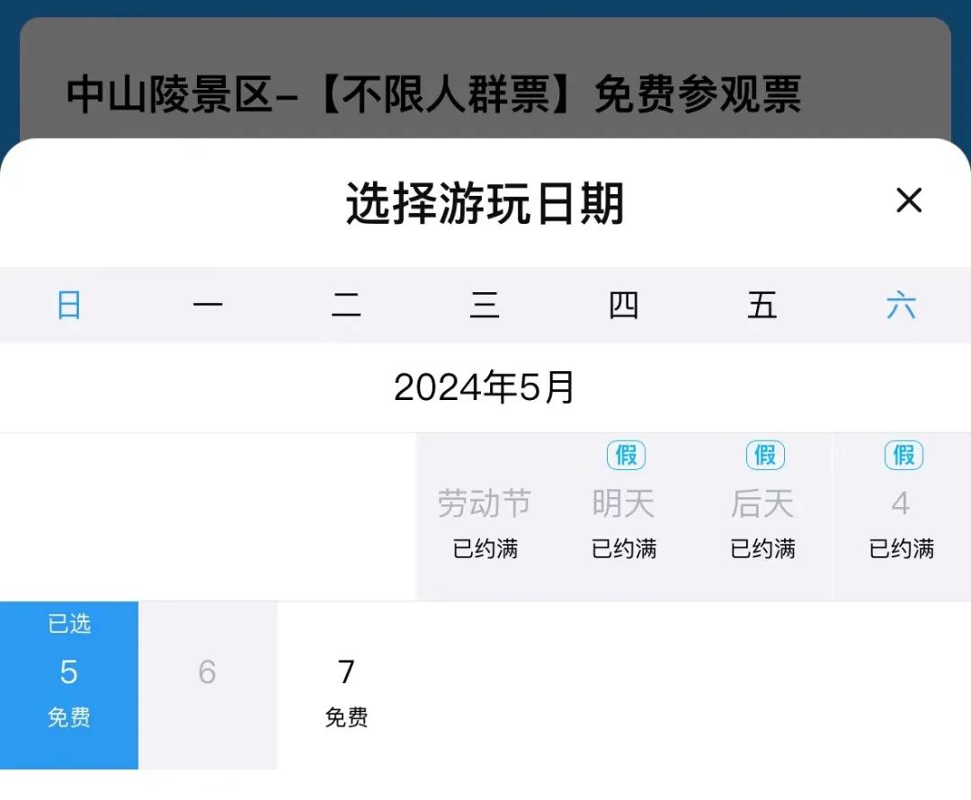The width and height of the screenshot is (971, 800).
Task: Click the 四 weekday header
Action: [624, 306]
